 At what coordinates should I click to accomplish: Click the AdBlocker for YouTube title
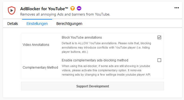point(44,9)
